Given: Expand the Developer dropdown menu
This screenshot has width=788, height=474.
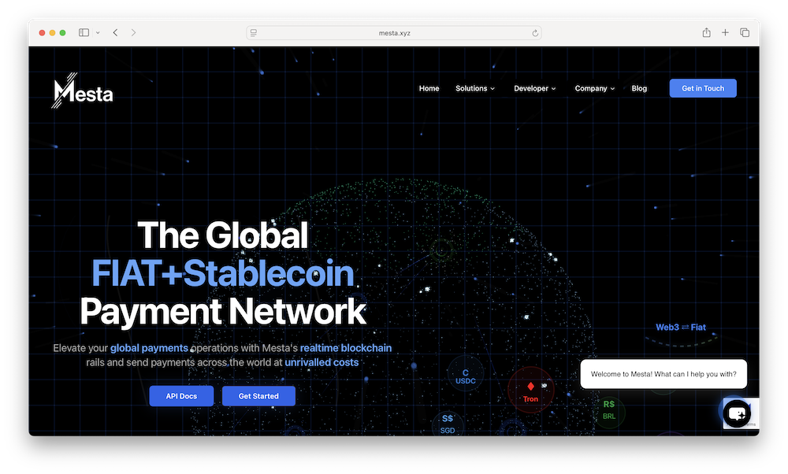Looking at the screenshot, I should (535, 88).
